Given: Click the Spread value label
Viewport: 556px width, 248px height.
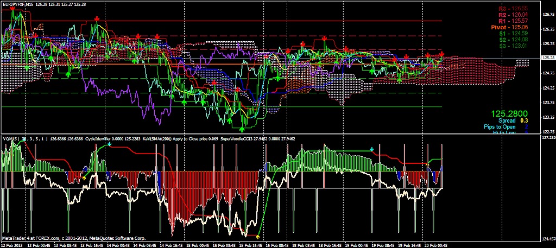Looking at the screenshot, I should pos(507,120).
